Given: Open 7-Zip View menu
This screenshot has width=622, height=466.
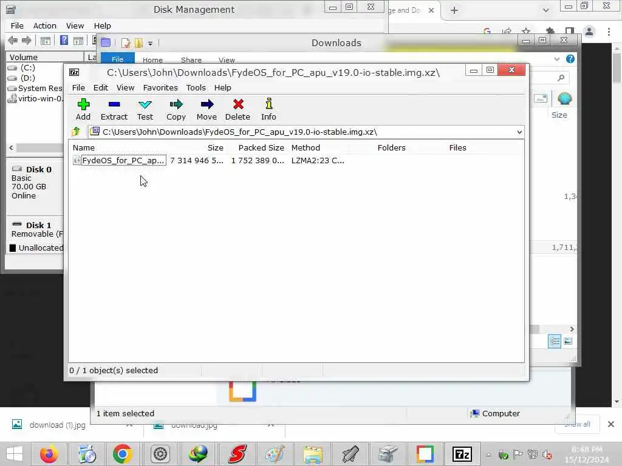Looking at the screenshot, I should click(x=125, y=87).
